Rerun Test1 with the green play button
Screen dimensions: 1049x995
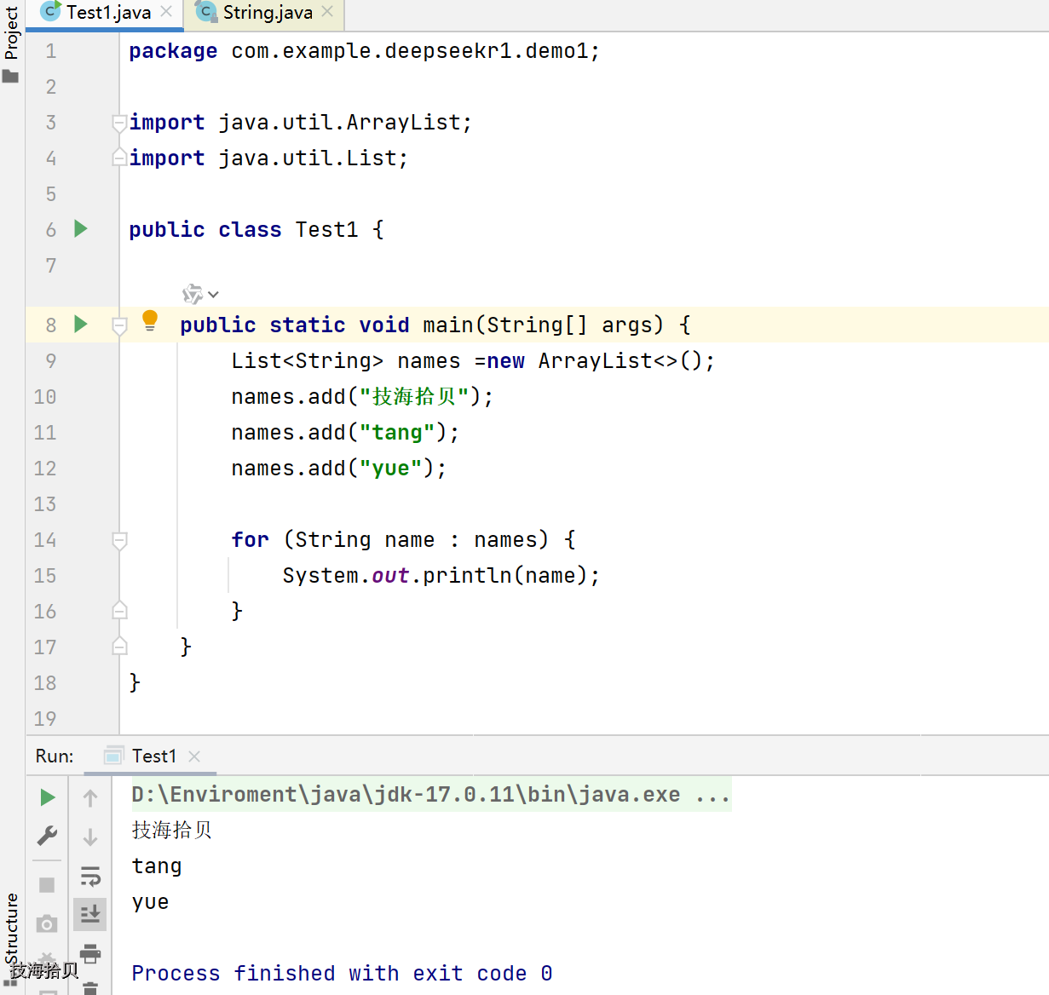pyautogui.click(x=48, y=797)
